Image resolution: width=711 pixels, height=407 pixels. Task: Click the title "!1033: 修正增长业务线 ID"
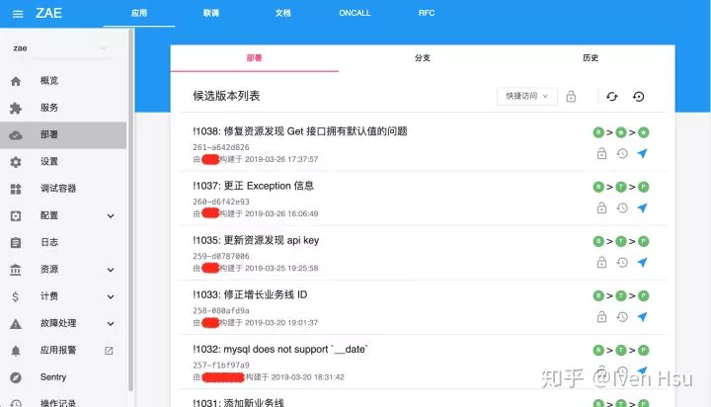(250, 295)
